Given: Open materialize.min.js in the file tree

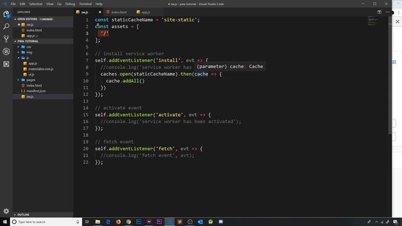Looking at the screenshot, I should coord(43,69).
